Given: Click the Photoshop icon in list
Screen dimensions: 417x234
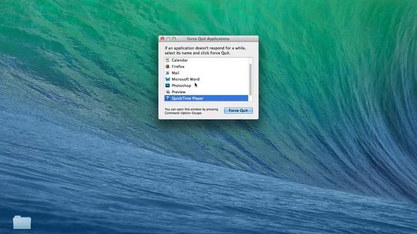Looking at the screenshot, I should click(x=167, y=85).
